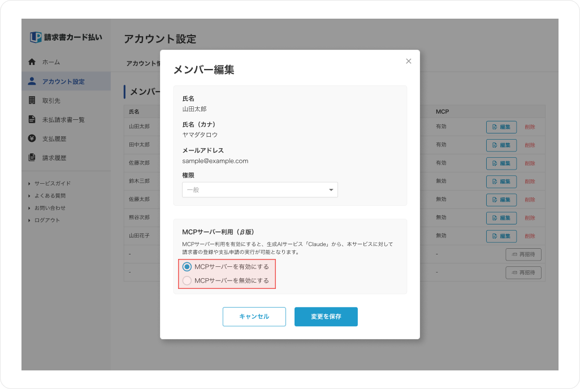
Task: Click the 支払履歴 yen coin icon
Action: pyautogui.click(x=32, y=139)
